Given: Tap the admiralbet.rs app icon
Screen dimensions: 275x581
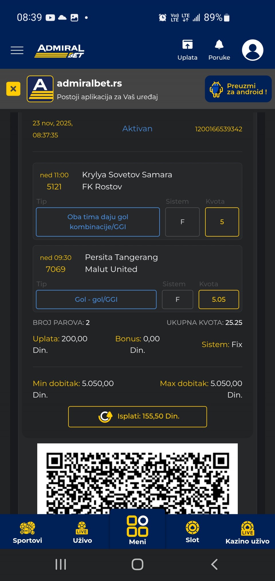Looking at the screenshot, I should pos(40,89).
